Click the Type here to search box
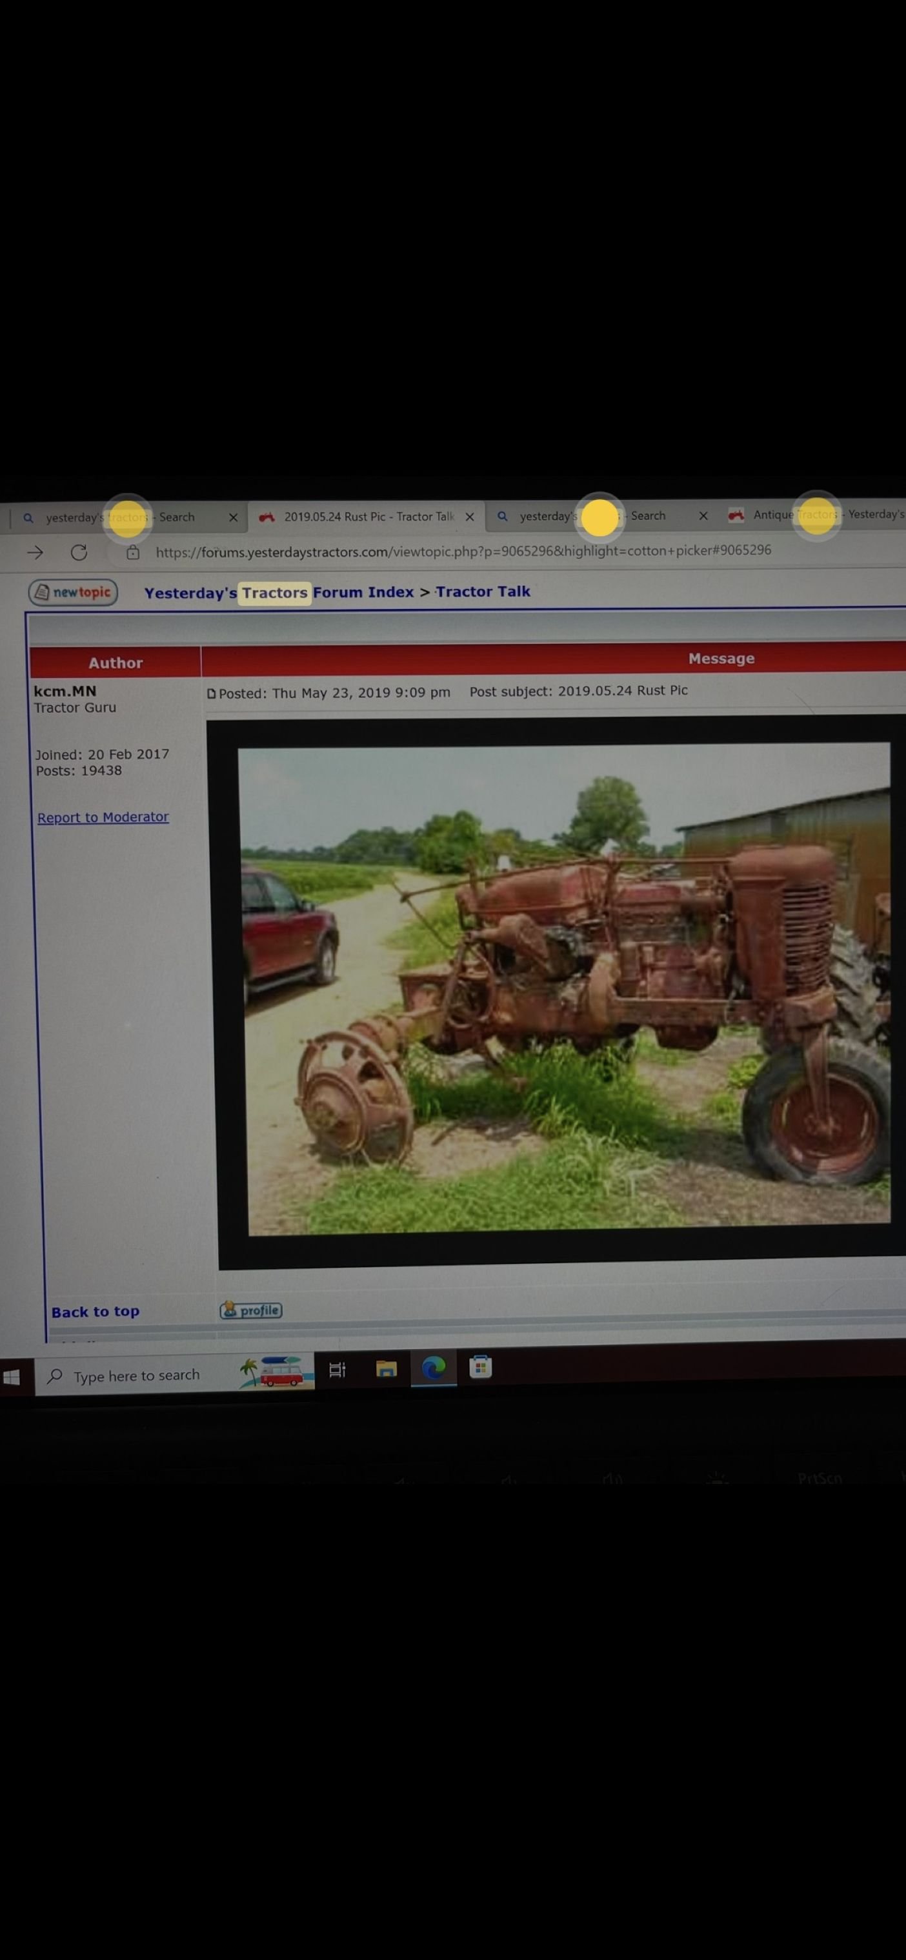Screen dimensions: 906x1960 [x=137, y=1375]
